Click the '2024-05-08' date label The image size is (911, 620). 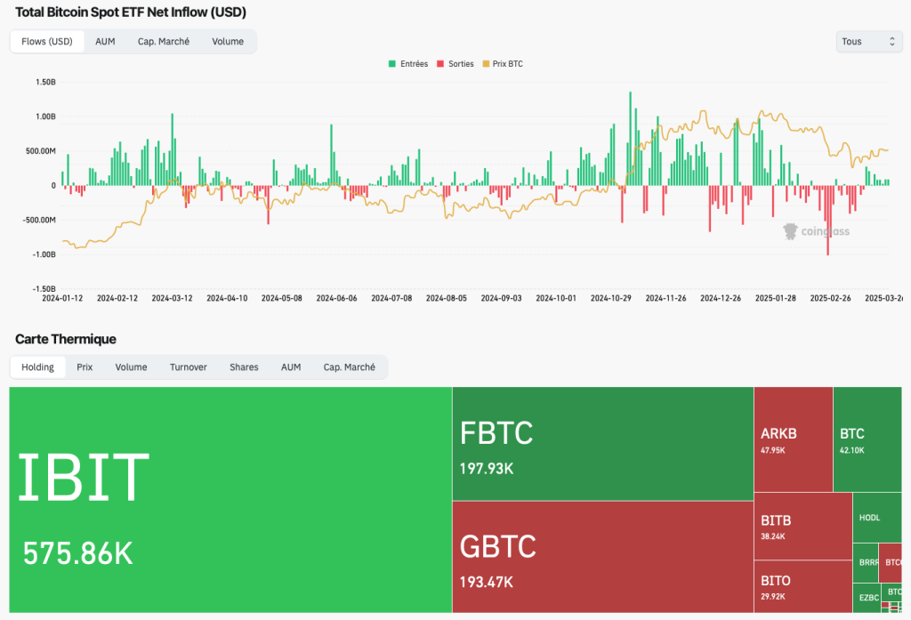(282, 298)
